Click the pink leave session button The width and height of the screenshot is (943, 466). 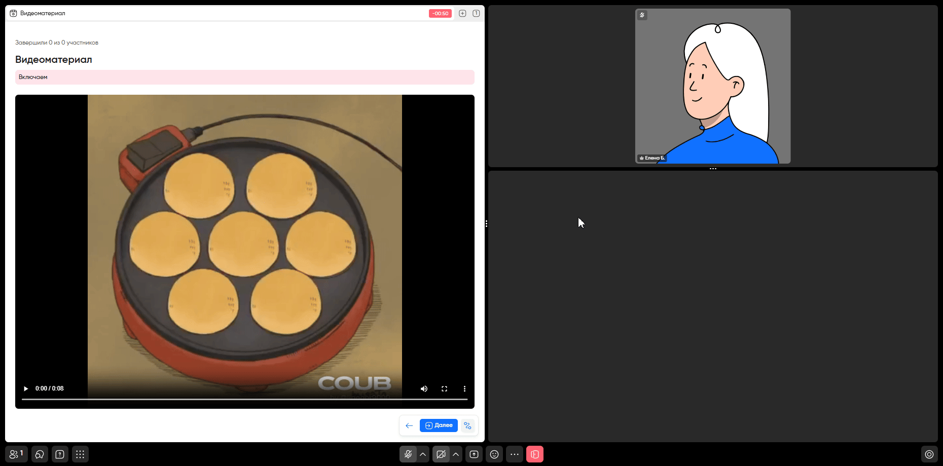535,454
